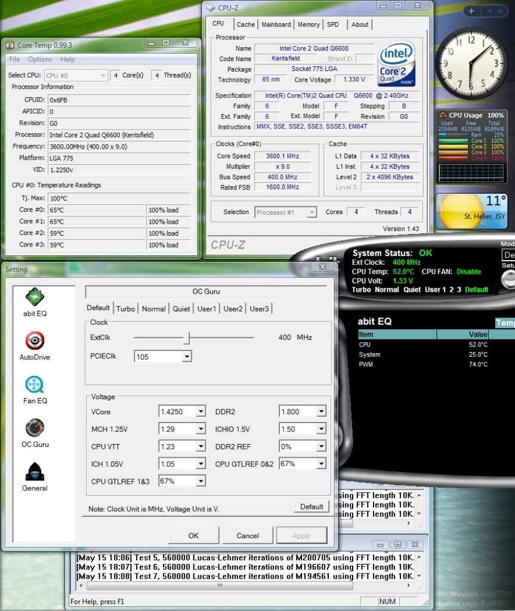Image resolution: width=515 pixels, height=611 pixels.
Task: Open the General settings icon
Action: pyautogui.click(x=35, y=471)
